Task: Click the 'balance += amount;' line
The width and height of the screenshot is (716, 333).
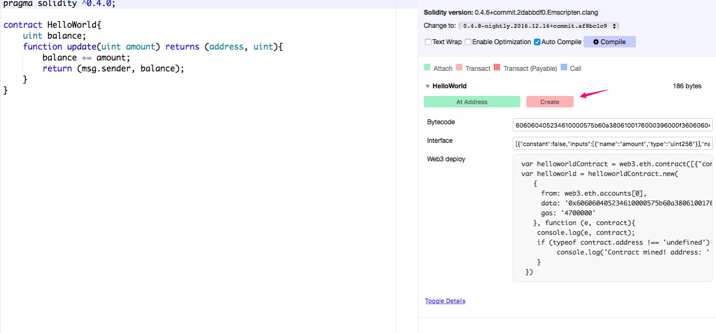Action: pyautogui.click(x=87, y=58)
